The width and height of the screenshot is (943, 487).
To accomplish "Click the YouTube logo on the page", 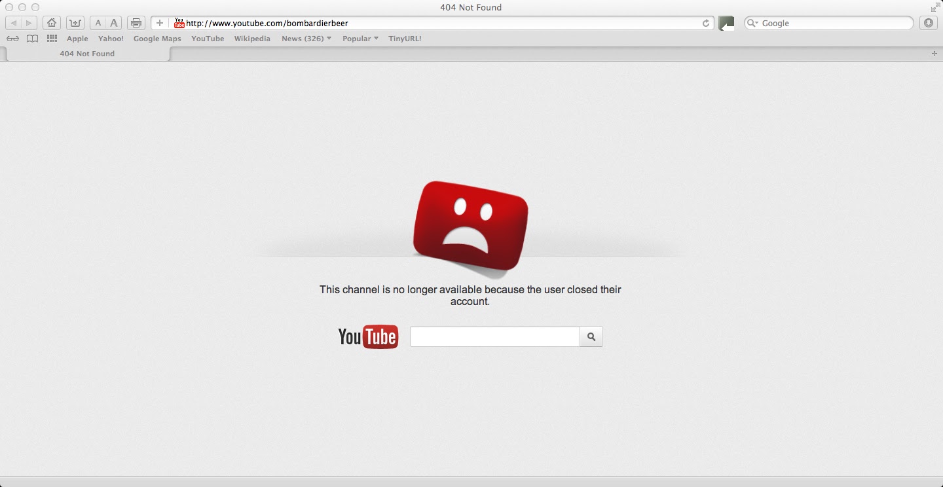I will point(368,336).
